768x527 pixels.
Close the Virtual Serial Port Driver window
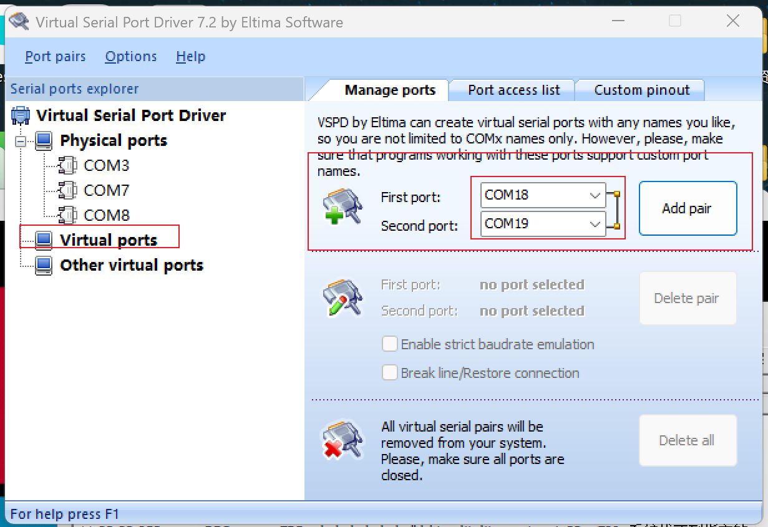[733, 21]
